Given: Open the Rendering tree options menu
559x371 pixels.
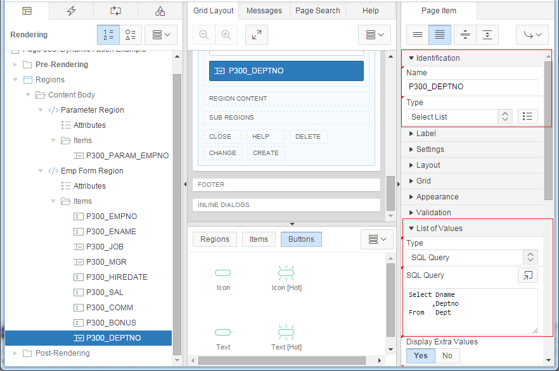Looking at the screenshot, I should coord(161,35).
